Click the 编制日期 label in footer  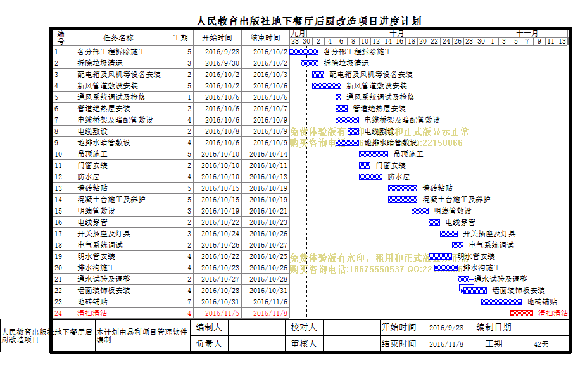(494, 328)
